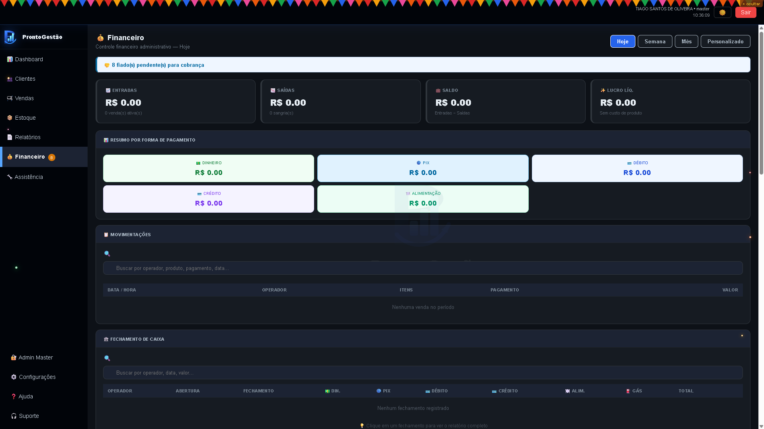Screen dimensions: 764x429
Task: Click the Saídas chart icon
Action: click(273, 90)
